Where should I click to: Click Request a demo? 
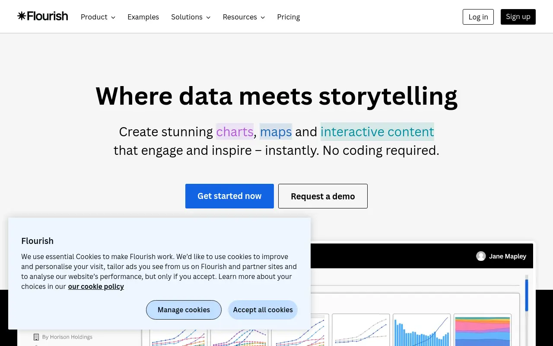coord(323,196)
